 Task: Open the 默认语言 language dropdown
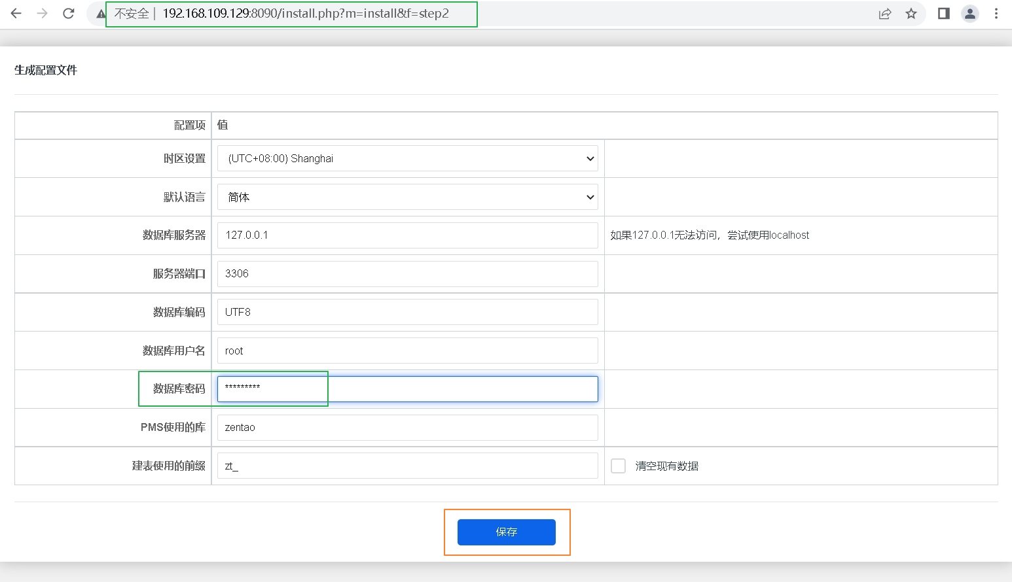pos(408,197)
